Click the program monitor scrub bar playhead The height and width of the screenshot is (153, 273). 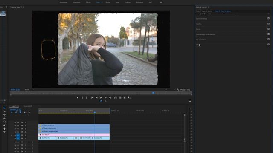tap(153, 93)
